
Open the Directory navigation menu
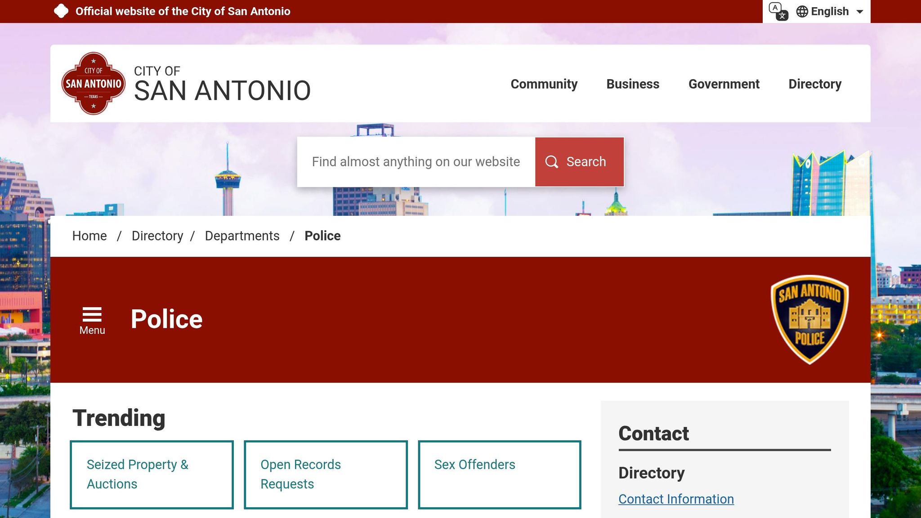tap(815, 84)
